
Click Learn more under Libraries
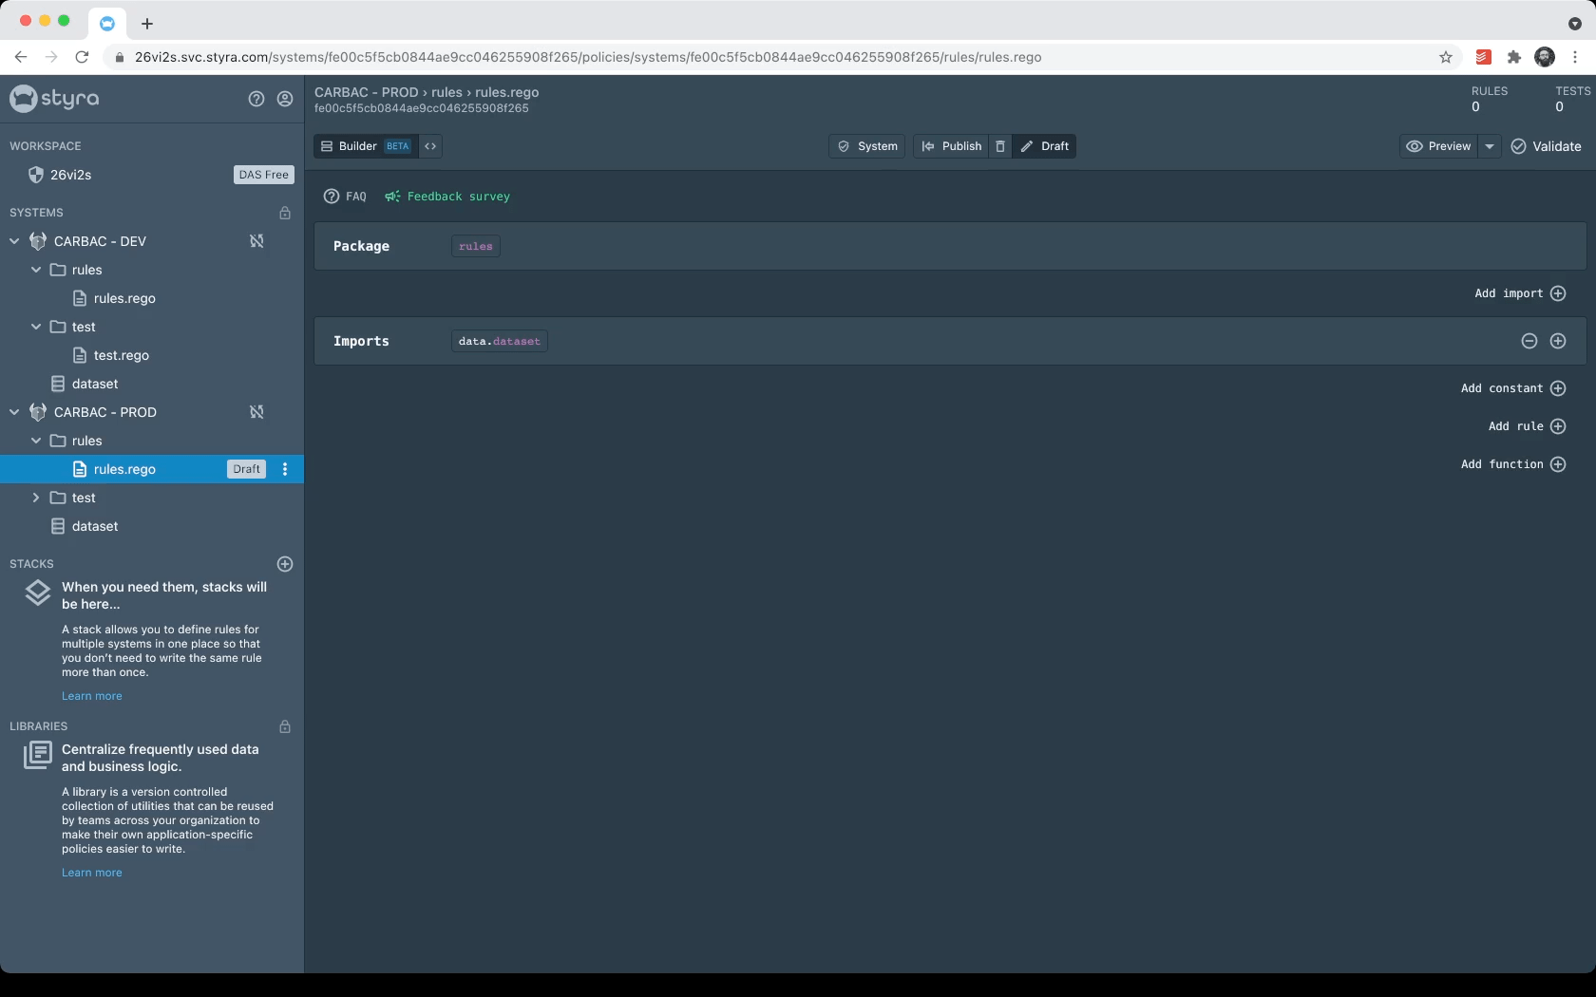(92, 873)
